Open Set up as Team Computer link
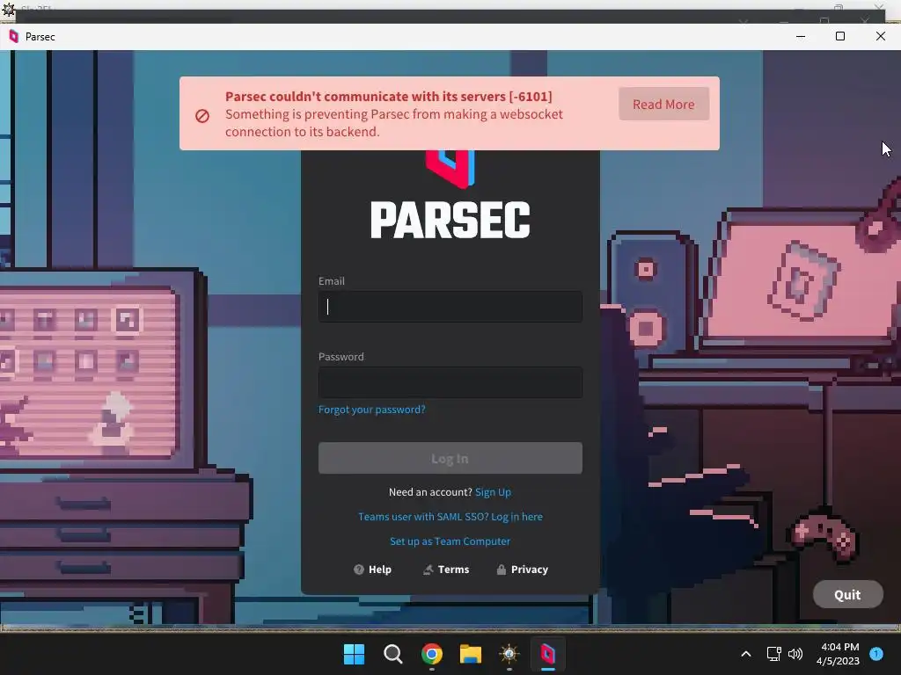 tap(450, 541)
